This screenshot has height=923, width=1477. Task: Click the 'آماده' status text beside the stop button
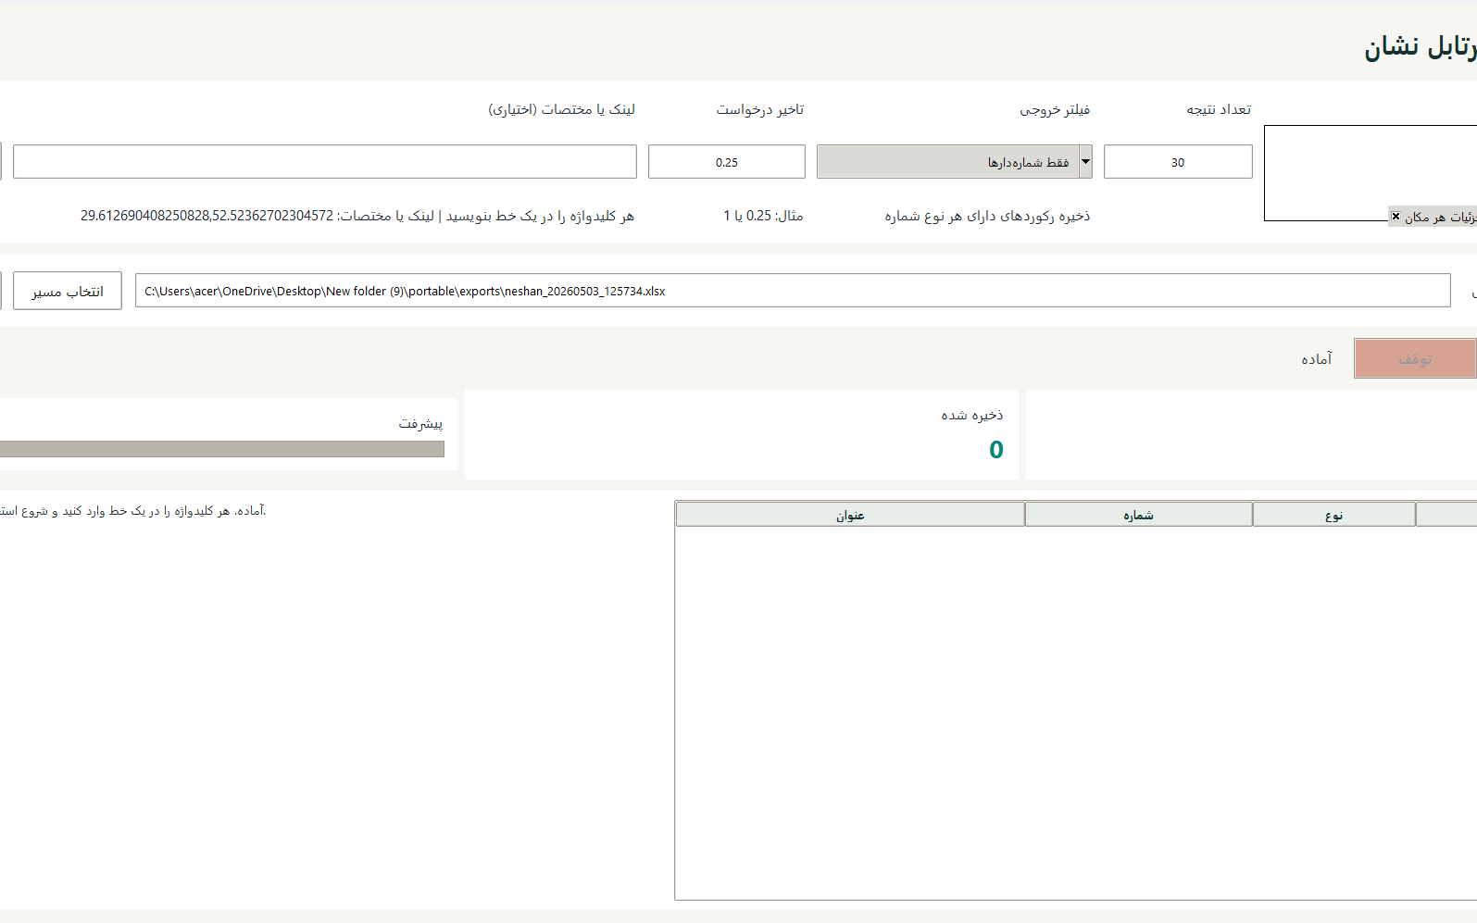(x=1317, y=358)
